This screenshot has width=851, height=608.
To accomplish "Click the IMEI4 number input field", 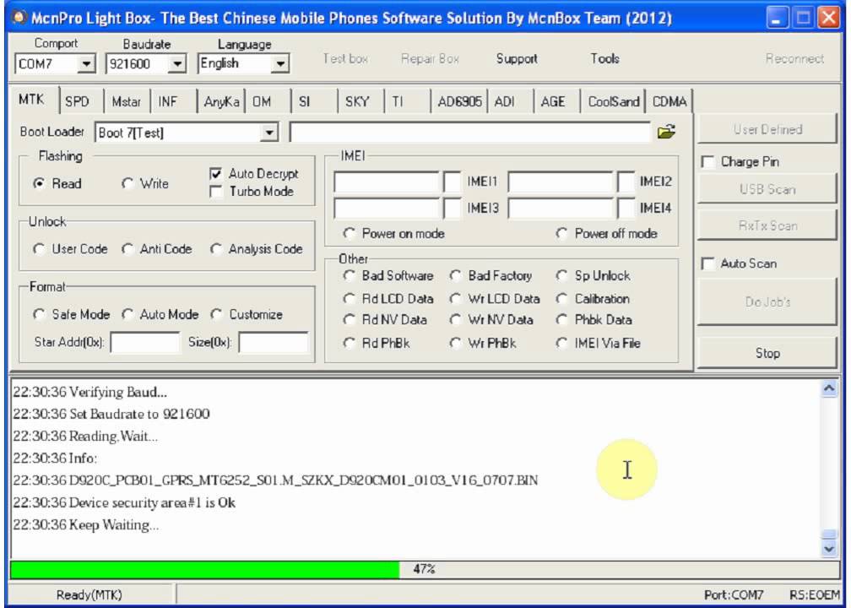I will 560,209.
